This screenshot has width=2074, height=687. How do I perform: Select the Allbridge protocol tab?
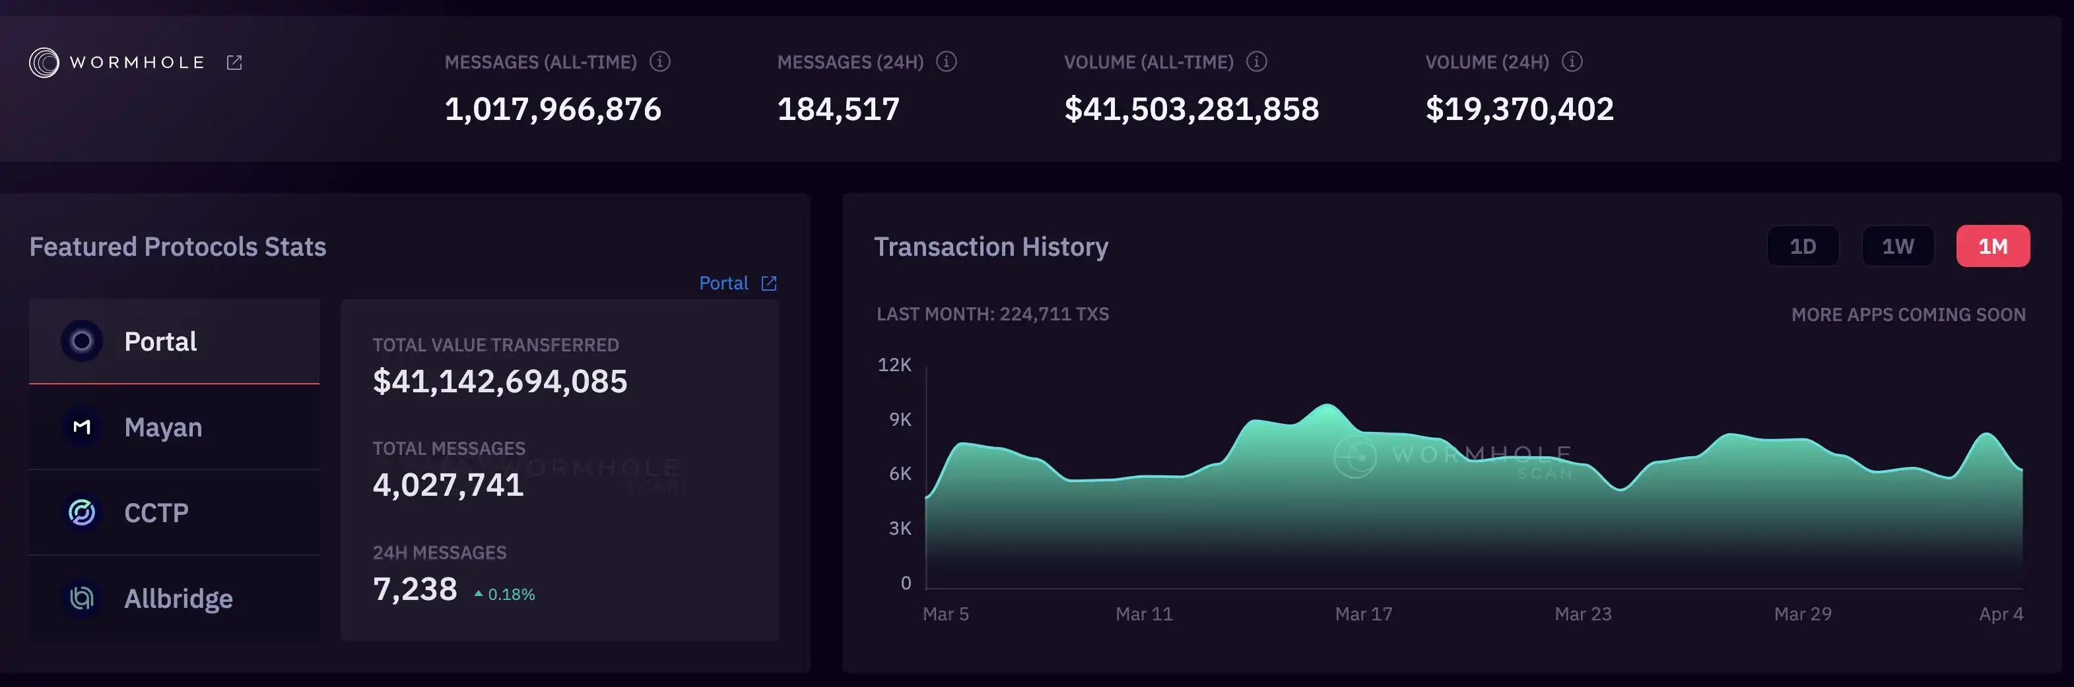(174, 599)
